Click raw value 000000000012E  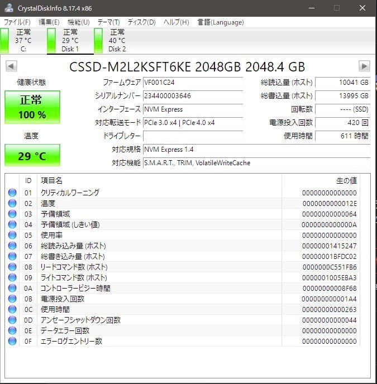coord(330,204)
